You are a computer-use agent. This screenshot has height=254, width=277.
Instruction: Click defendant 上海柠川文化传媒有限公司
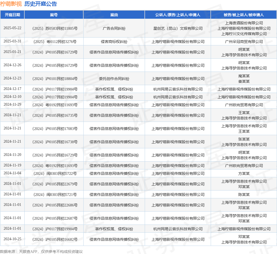pyautogui.click(x=244, y=34)
